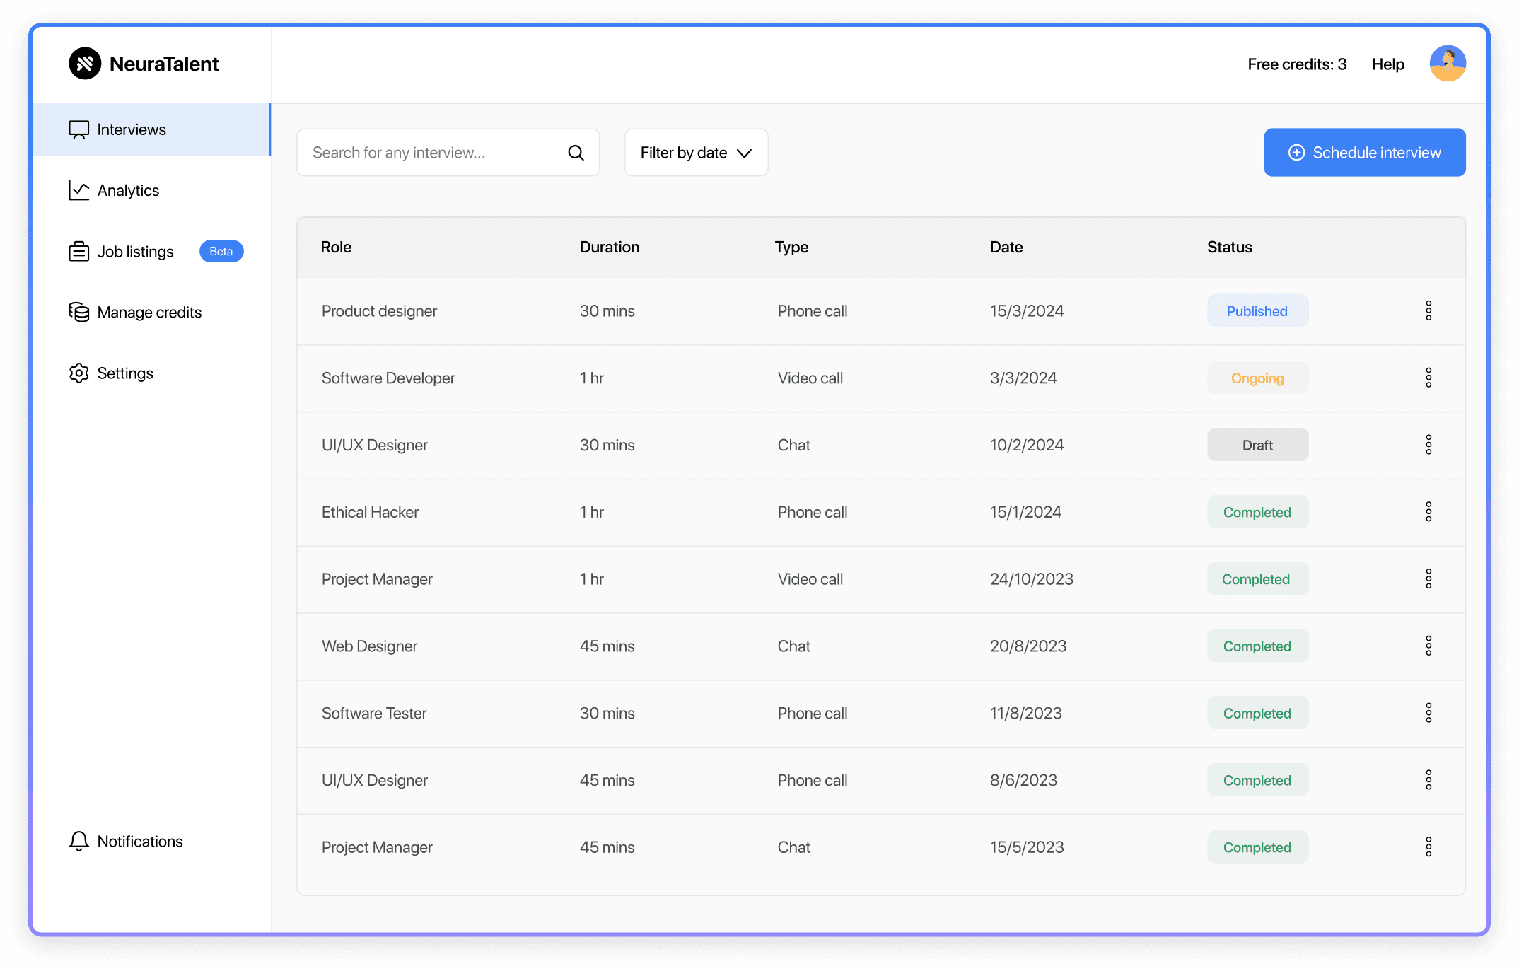The image size is (1519, 971).
Task: Open the Product designer row options menu
Action: [x=1428, y=310]
